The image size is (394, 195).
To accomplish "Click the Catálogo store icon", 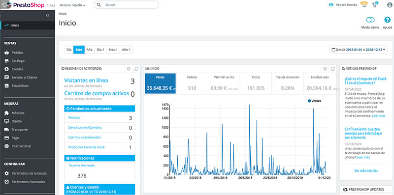I will click(x=6, y=61).
